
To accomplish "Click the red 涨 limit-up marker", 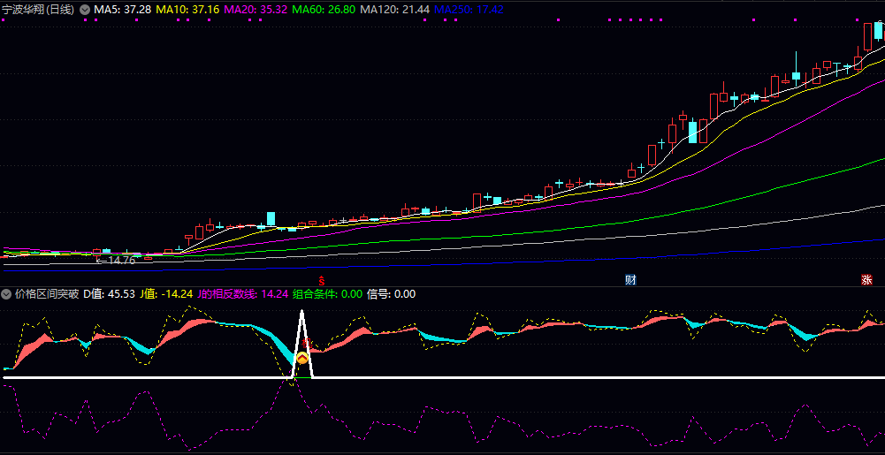I will coord(866,280).
